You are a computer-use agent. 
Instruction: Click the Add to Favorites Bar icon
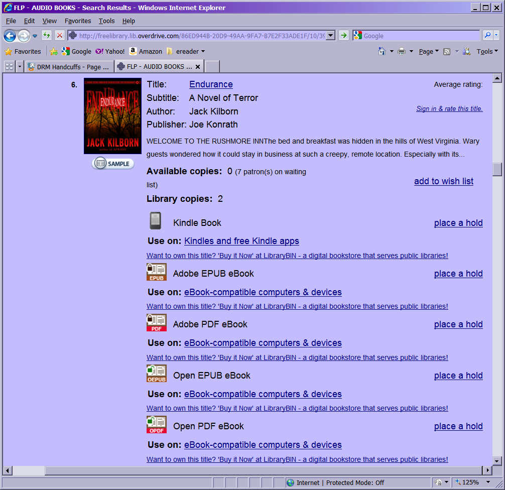[x=54, y=52]
